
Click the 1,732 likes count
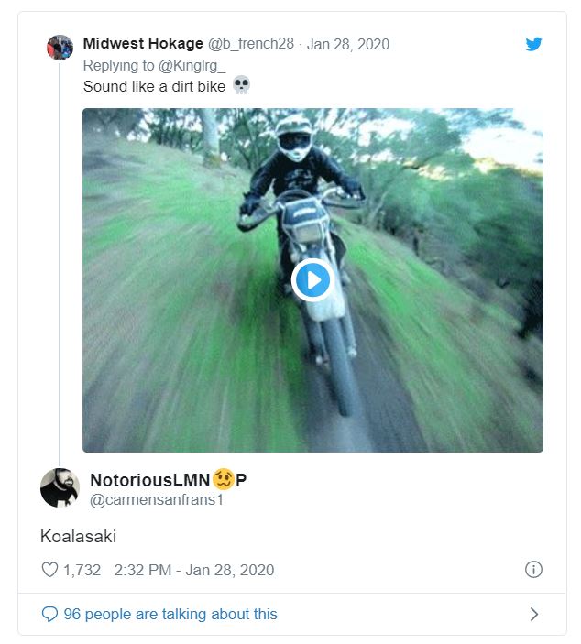[82, 570]
